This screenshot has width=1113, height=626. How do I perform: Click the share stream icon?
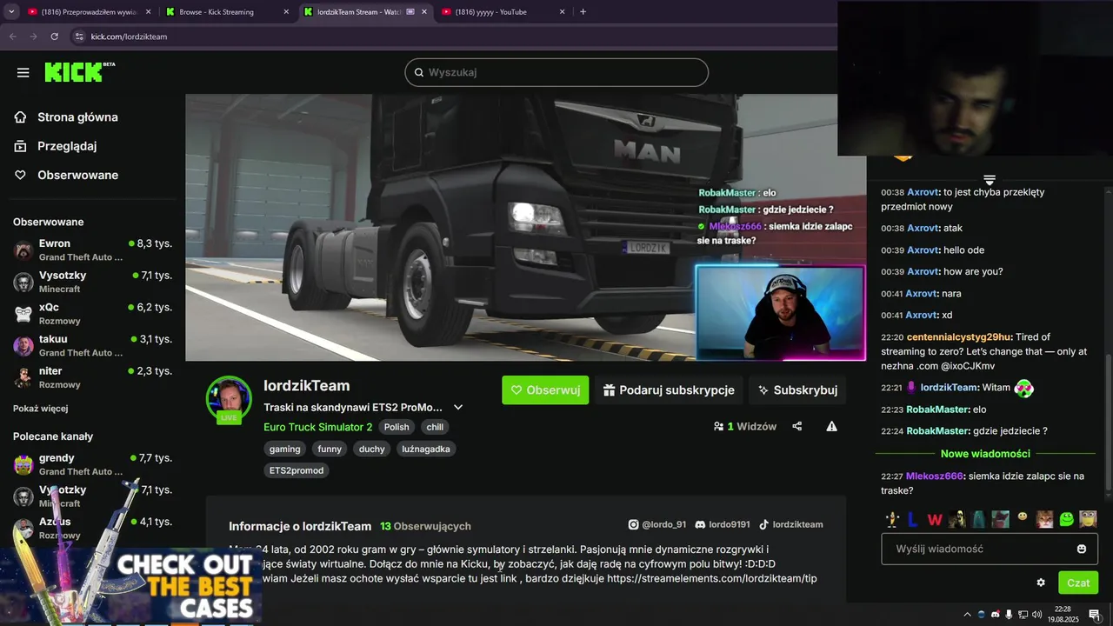[797, 426]
